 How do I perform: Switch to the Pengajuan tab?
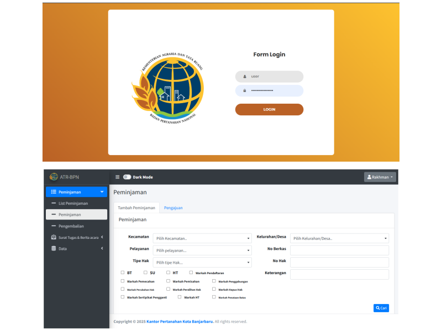coord(173,207)
